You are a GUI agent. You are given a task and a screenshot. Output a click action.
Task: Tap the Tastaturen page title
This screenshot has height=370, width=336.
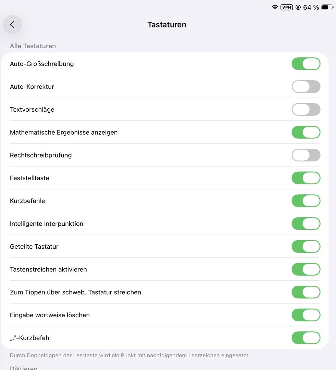coord(167,25)
